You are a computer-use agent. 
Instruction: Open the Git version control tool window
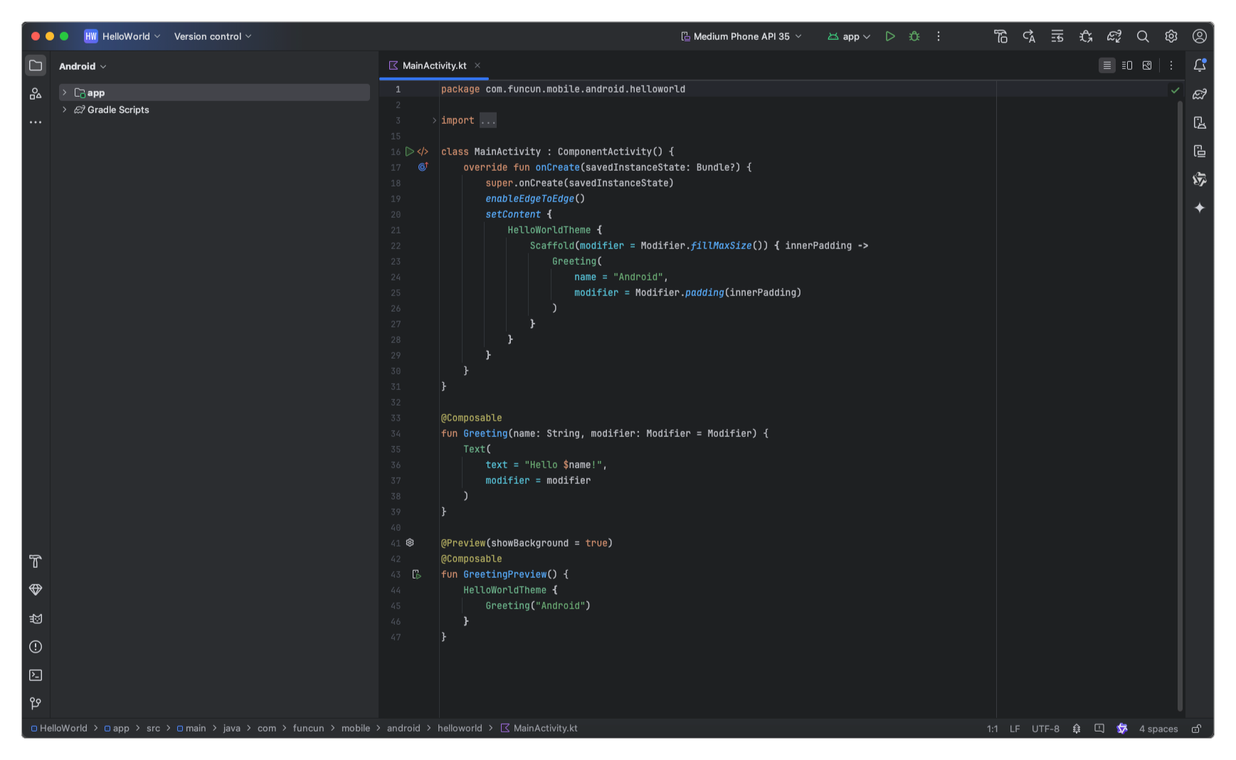point(36,704)
